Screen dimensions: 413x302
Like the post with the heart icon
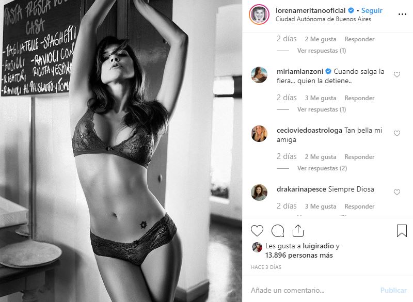(257, 231)
